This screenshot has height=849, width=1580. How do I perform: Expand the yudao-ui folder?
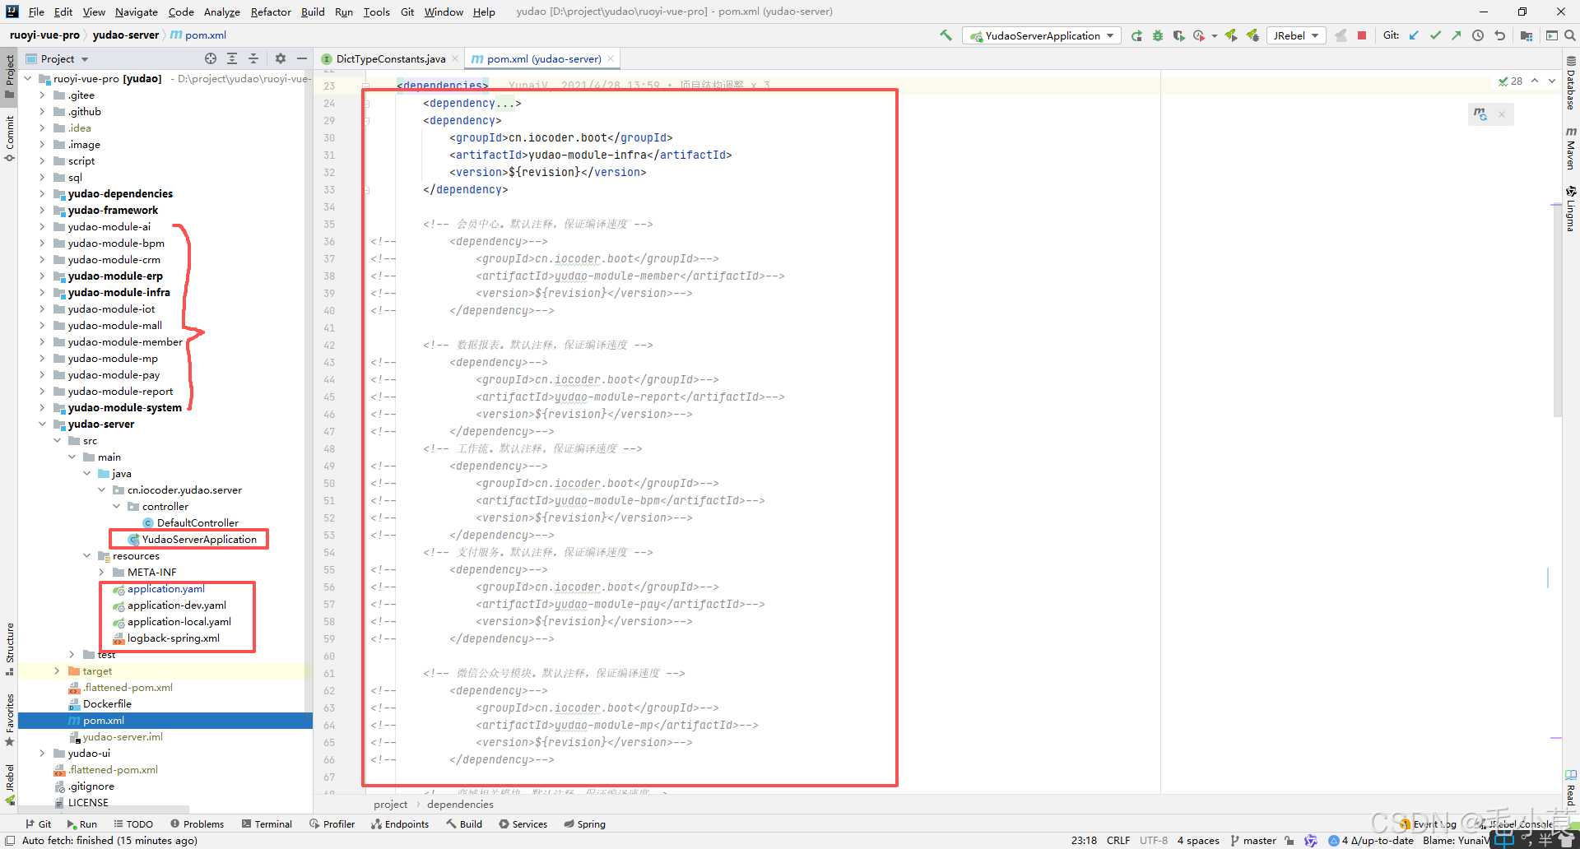tap(42, 754)
